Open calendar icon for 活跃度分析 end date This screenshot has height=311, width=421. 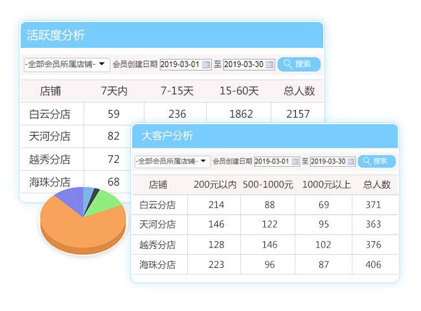(269, 65)
